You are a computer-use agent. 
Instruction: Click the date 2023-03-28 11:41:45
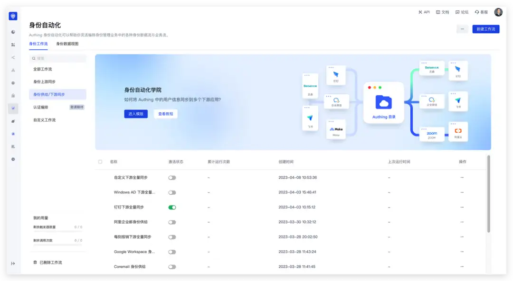297,267
